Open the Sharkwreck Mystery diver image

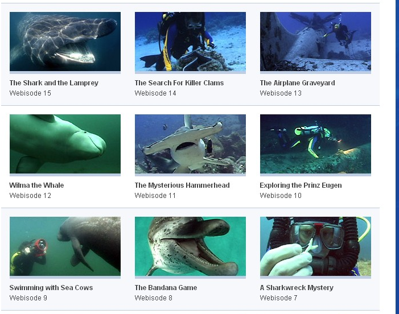(x=315, y=246)
